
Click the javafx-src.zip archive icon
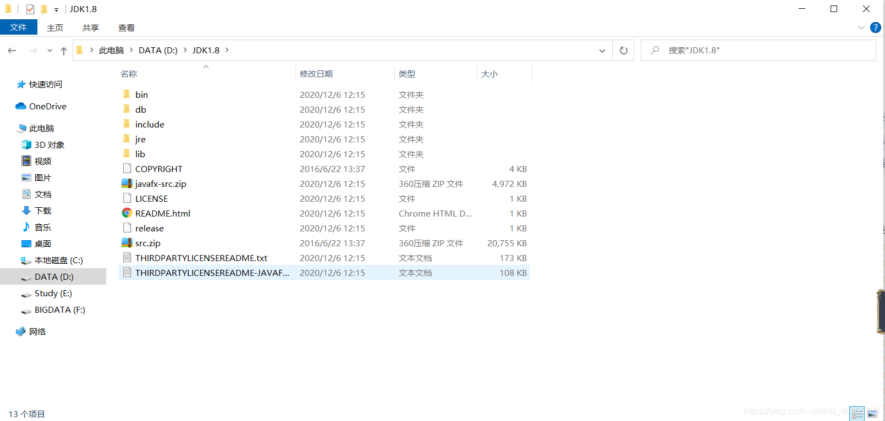tap(127, 183)
